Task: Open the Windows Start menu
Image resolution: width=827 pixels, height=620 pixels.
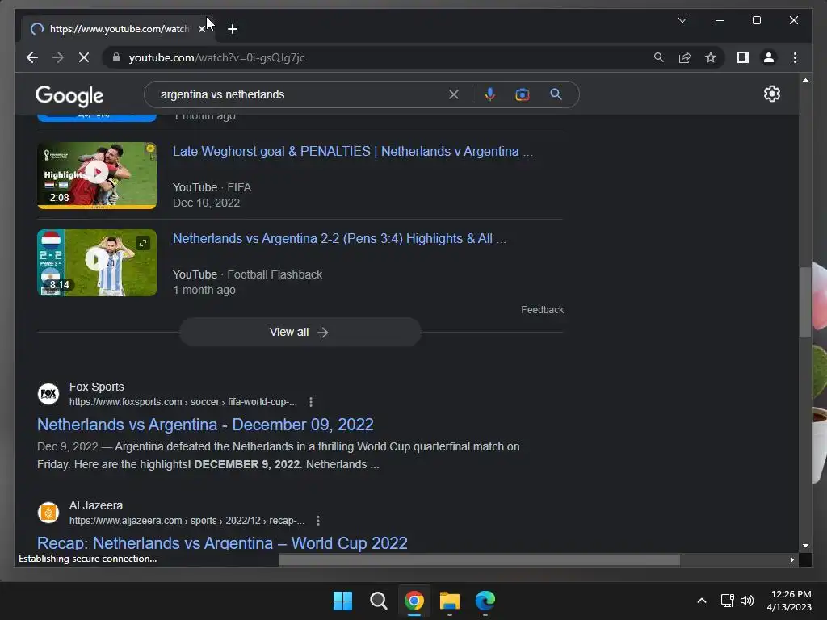Action: click(342, 601)
